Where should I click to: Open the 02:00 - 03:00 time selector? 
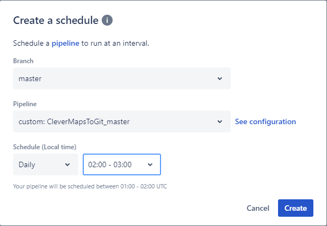pyautogui.click(x=121, y=164)
